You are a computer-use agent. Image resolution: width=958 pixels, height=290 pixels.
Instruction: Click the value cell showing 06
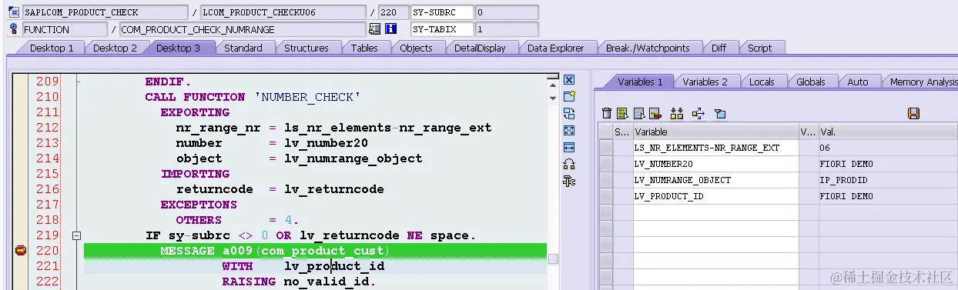pyautogui.click(x=888, y=148)
